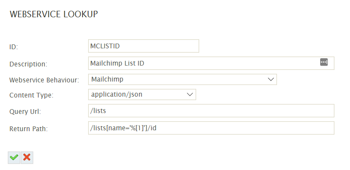
Task: Click the chevron arrow of Webservice Behaviour
Action: click(271, 79)
